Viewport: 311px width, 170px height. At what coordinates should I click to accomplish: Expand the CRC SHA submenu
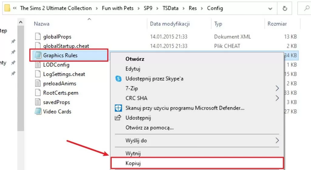click(277, 98)
